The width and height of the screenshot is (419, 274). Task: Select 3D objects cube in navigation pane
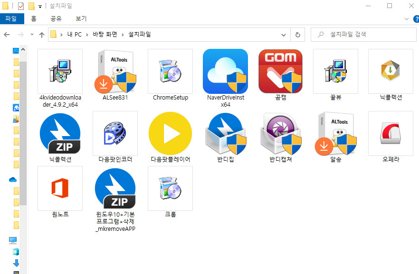coord(16,252)
